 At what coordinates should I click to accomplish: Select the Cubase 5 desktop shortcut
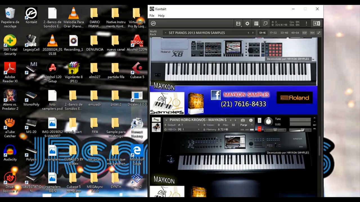(137, 71)
